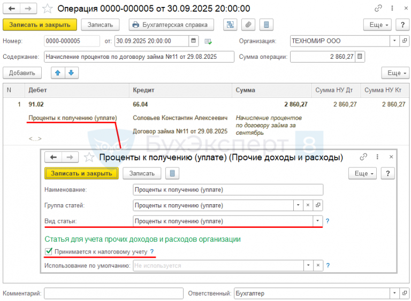Mark the Проценты к получению item as favorite
This screenshot has height=301, width=411.
(89, 157)
